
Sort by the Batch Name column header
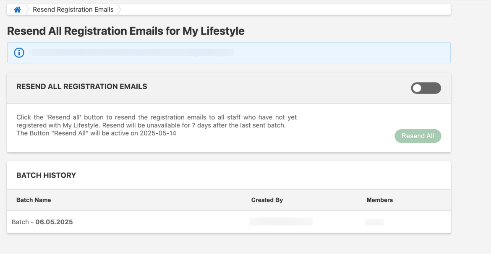(34, 200)
